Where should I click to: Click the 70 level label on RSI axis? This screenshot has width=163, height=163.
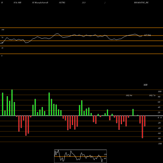(x=2, y=37)
